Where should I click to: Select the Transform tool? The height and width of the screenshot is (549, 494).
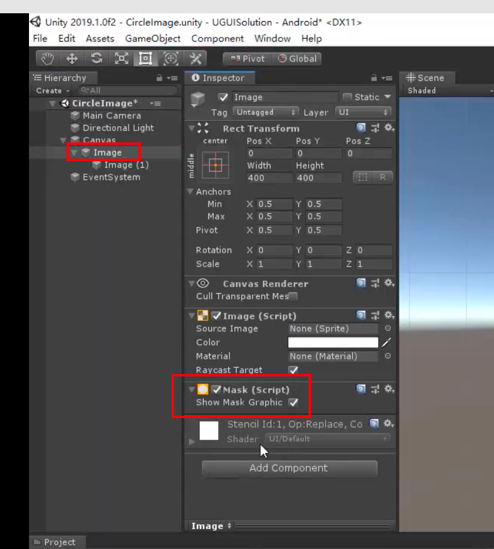point(170,59)
